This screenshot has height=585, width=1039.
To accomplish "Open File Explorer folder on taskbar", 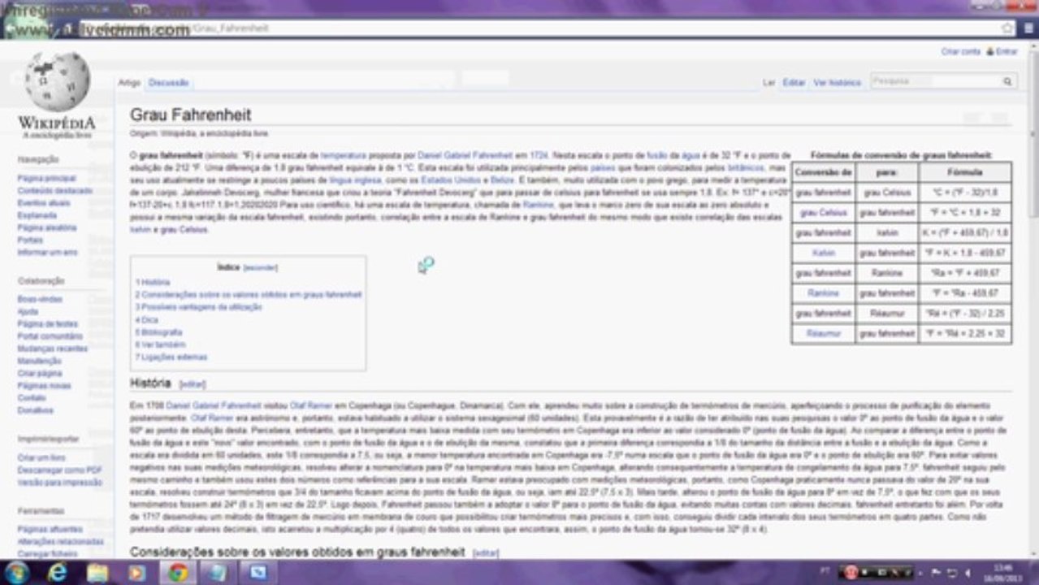I will [97, 572].
